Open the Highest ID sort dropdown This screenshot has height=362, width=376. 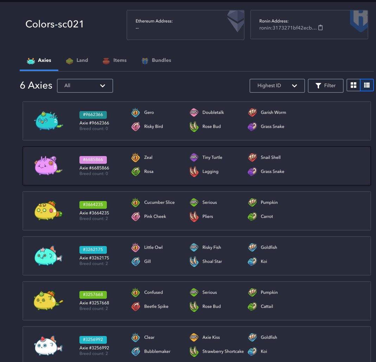277,86
